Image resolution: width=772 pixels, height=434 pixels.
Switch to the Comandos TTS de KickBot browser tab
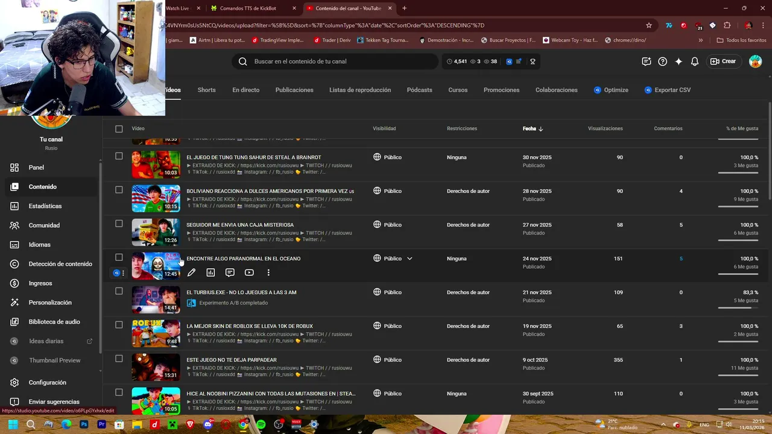click(253, 8)
